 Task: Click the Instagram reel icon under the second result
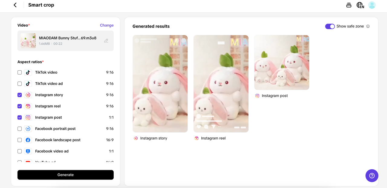[x=197, y=138]
